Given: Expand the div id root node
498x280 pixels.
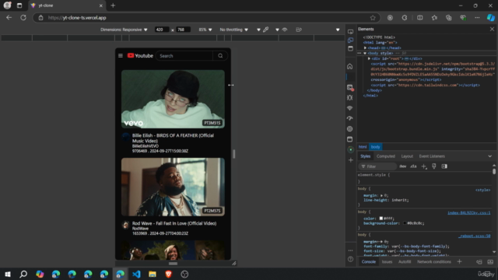Looking at the screenshot, I should (369, 58).
